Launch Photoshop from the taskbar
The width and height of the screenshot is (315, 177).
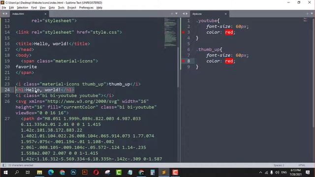tap(73, 173)
